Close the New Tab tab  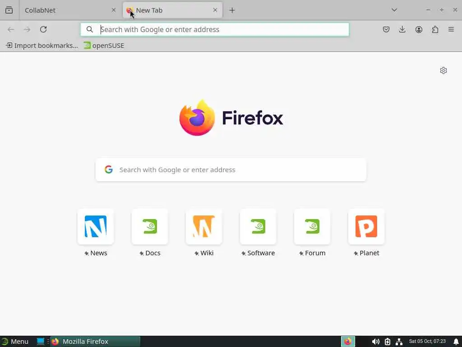215,10
